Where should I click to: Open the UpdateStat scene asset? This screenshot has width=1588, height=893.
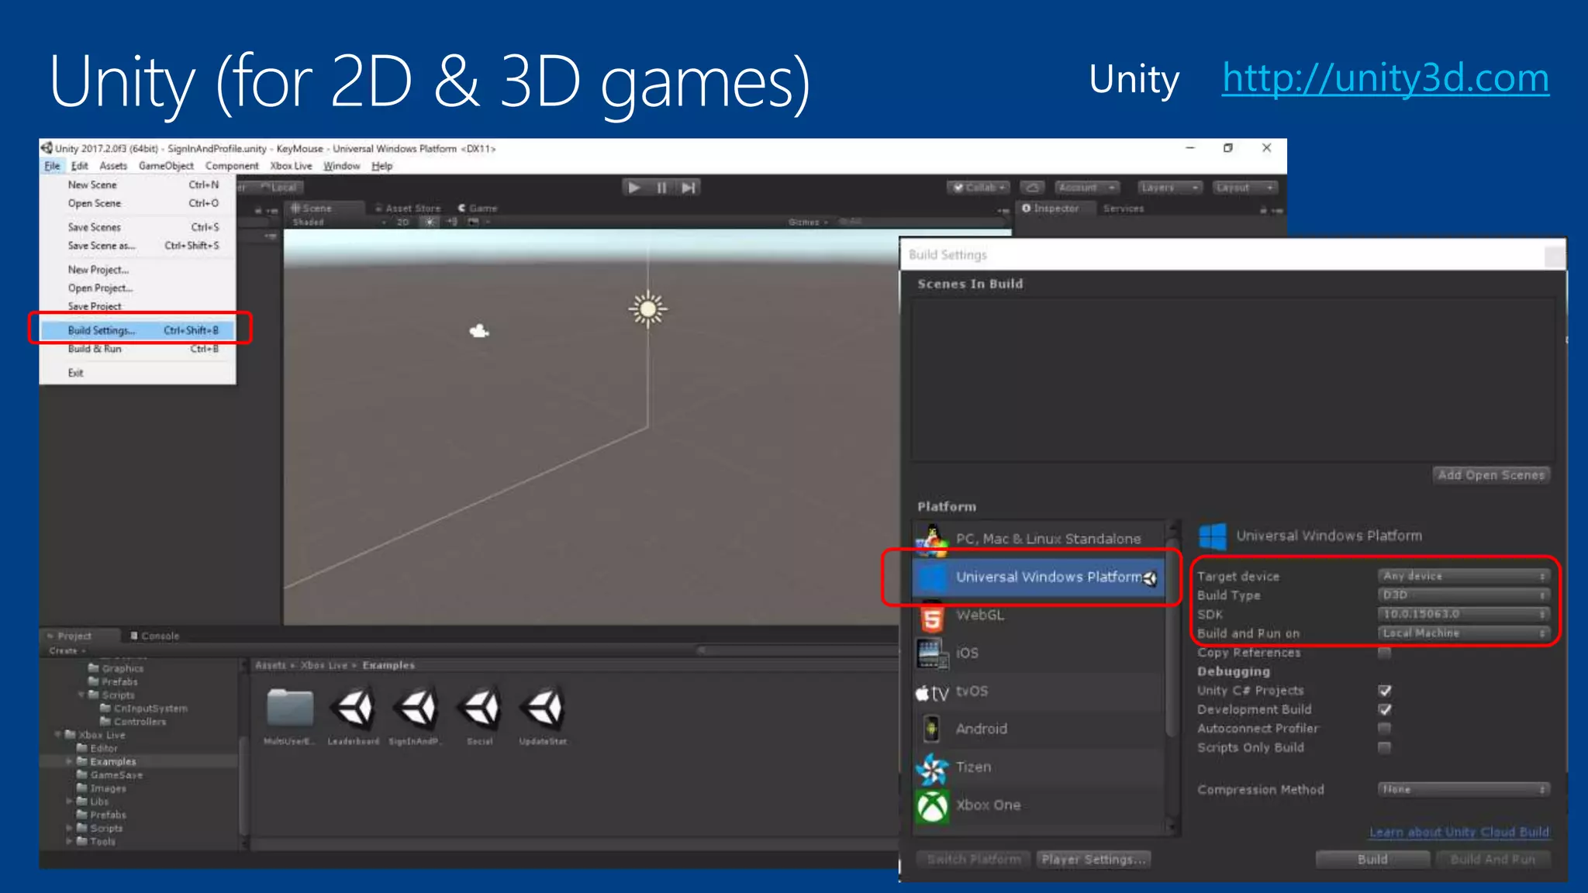(x=544, y=708)
